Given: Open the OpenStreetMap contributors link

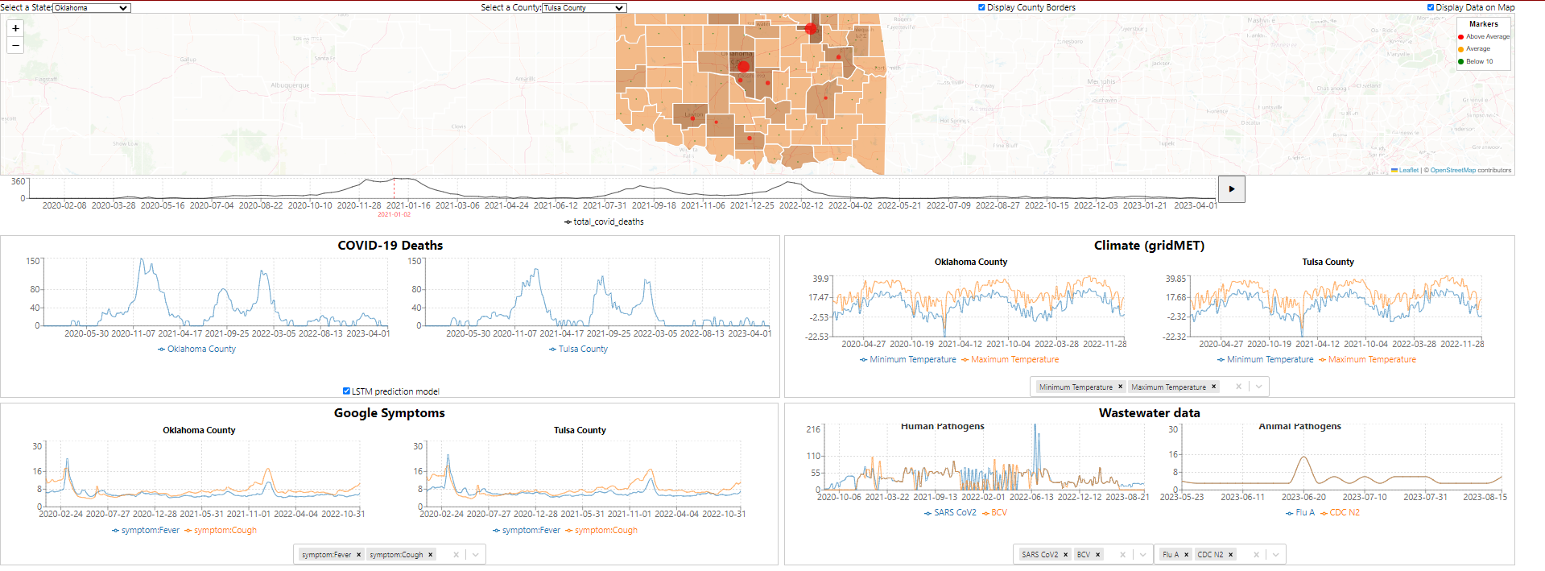Looking at the screenshot, I should pyautogui.click(x=1452, y=171).
